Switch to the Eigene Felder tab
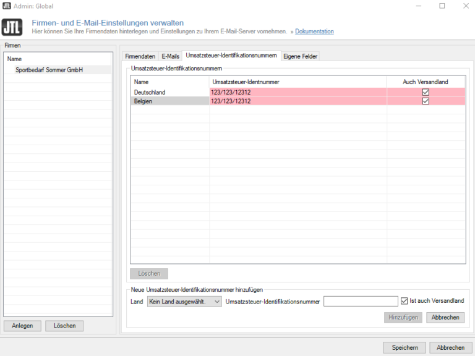Image resolution: width=475 pixels, height=356 pixels. point(300,56)
